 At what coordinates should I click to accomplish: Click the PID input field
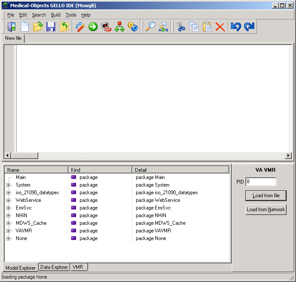pos(261,181)
